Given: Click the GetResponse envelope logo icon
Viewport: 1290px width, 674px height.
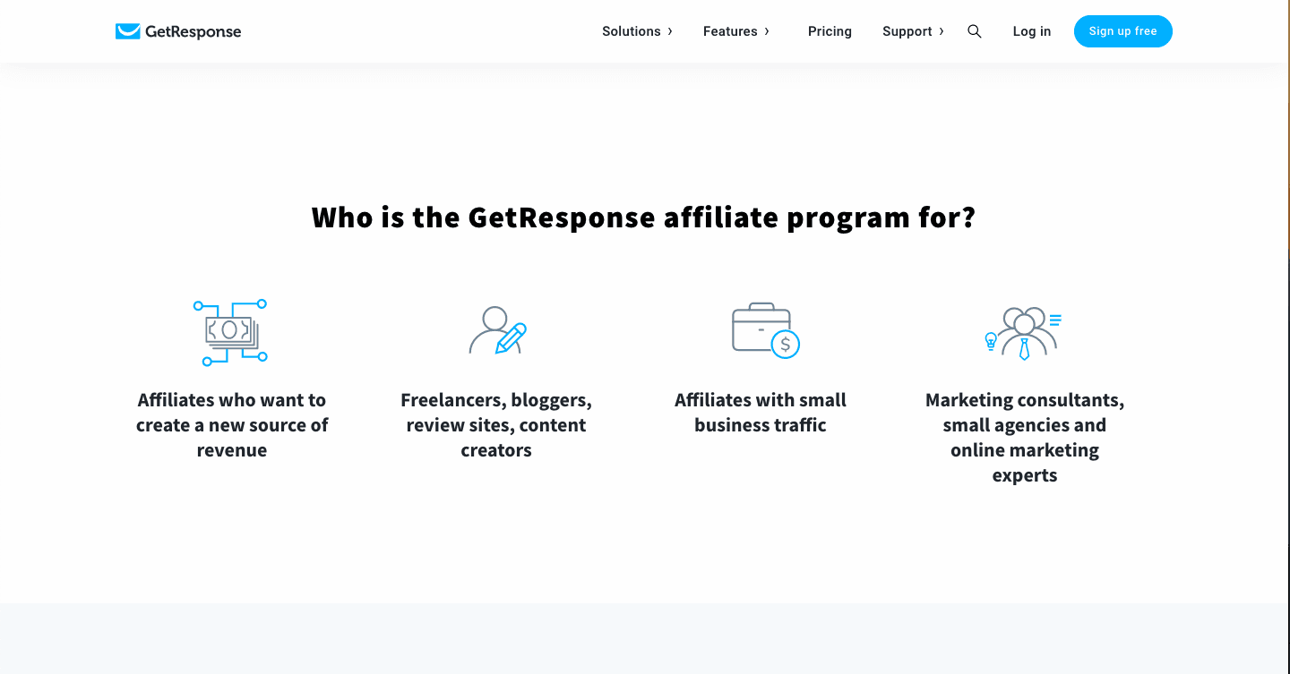Looking at the screenshot, I should click(x=127, y=31).
